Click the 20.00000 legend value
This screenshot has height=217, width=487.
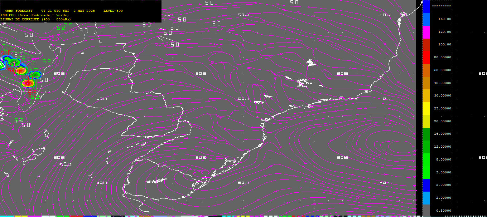(443, 121)
